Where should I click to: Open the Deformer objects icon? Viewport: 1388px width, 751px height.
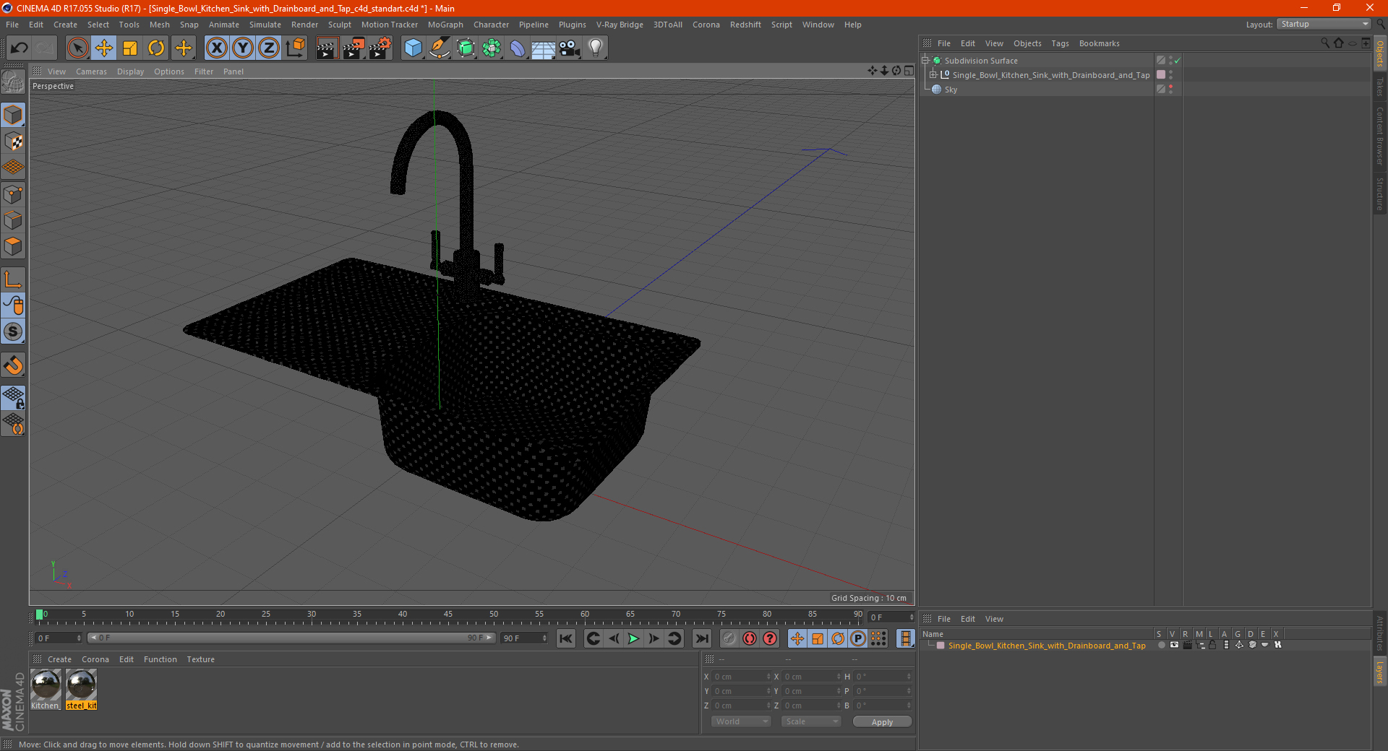518,48
